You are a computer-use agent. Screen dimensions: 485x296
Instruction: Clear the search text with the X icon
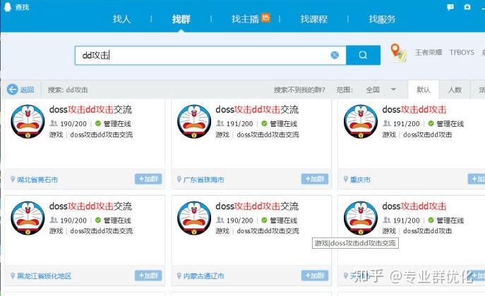tap(335, 55)
